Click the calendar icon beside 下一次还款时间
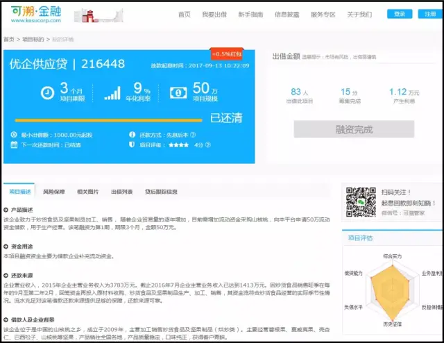444x343 pixels. [14, 144]
